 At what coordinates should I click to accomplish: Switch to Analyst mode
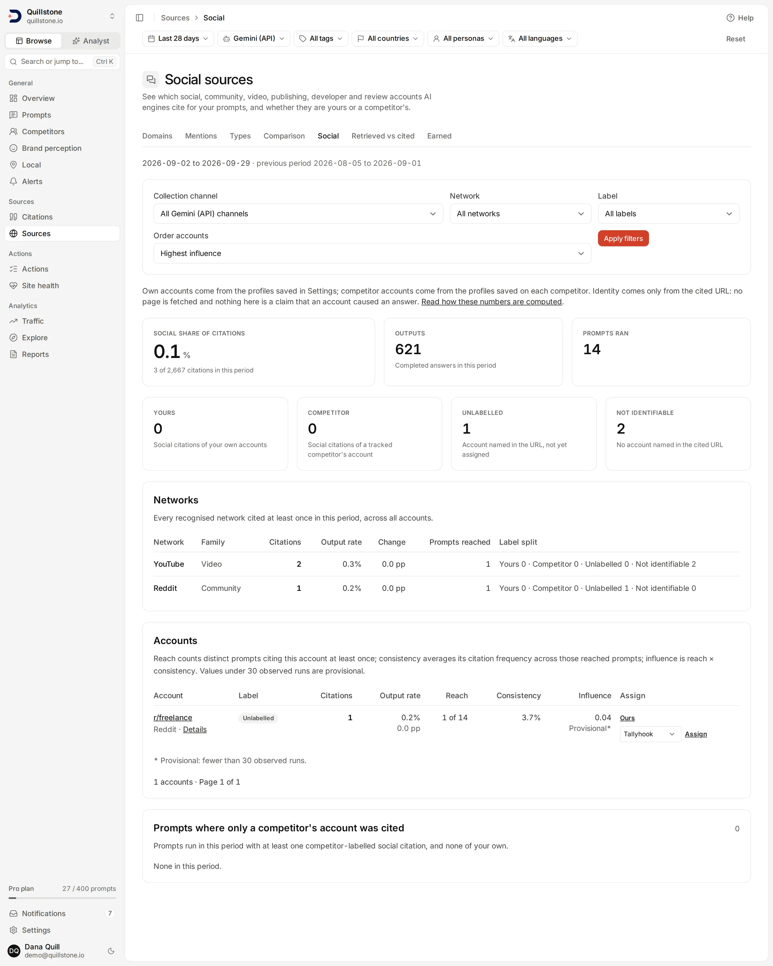91,41
